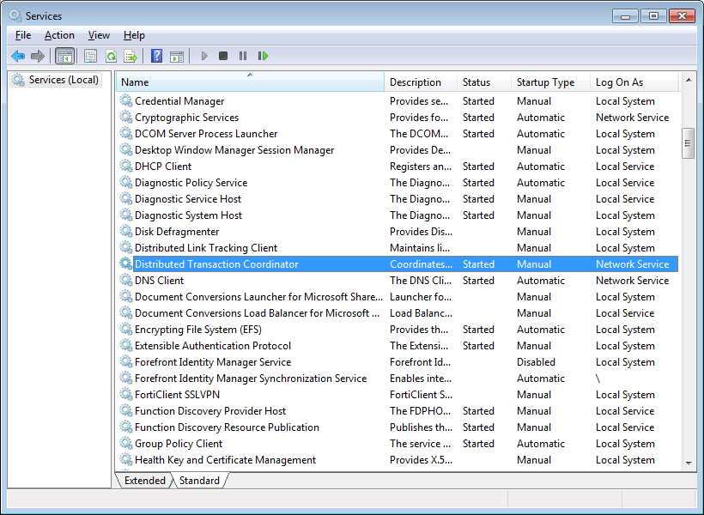The image size is (704, 515).
Task: Select Function Discovery Provider Host row
Action: point(398,411)
